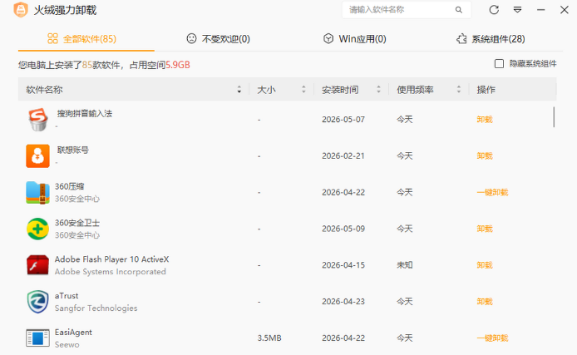Switch to the 不受欢迎(0) tab
This screenshot has width=577, height=355.
218,38
